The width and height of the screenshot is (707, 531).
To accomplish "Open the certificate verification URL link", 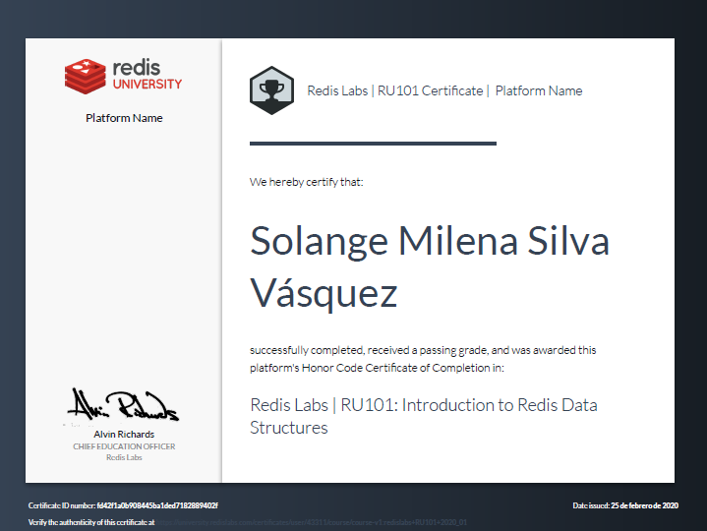I will click(x=312, y=522).
